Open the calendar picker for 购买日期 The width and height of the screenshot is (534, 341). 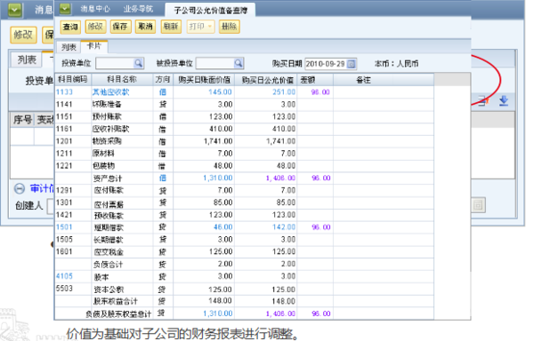pyautogui.click(x=352, y=64)
